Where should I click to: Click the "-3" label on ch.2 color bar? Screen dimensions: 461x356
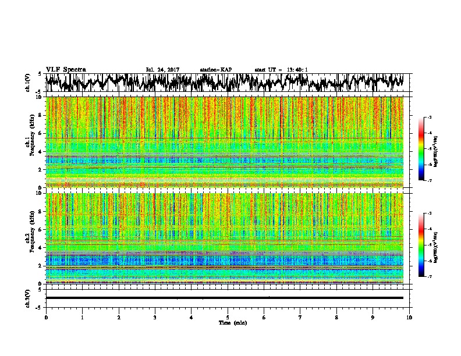[430, 213]
